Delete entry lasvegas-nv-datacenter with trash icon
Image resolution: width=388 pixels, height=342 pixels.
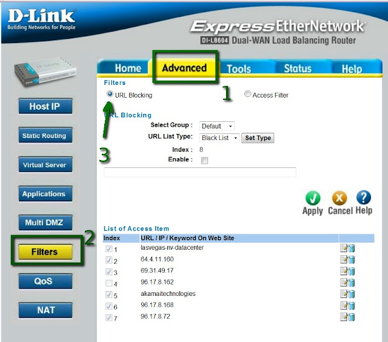click(x=352, y=248)
